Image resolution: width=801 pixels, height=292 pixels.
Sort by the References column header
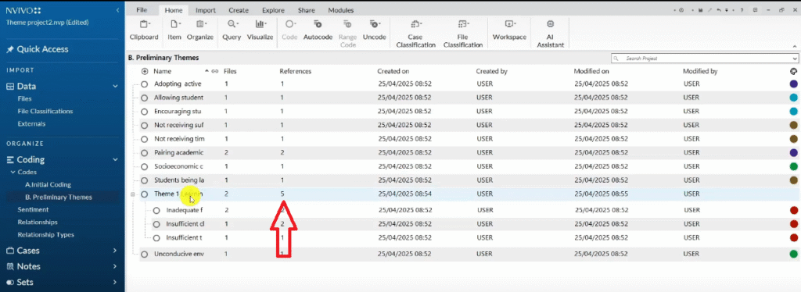295,71
